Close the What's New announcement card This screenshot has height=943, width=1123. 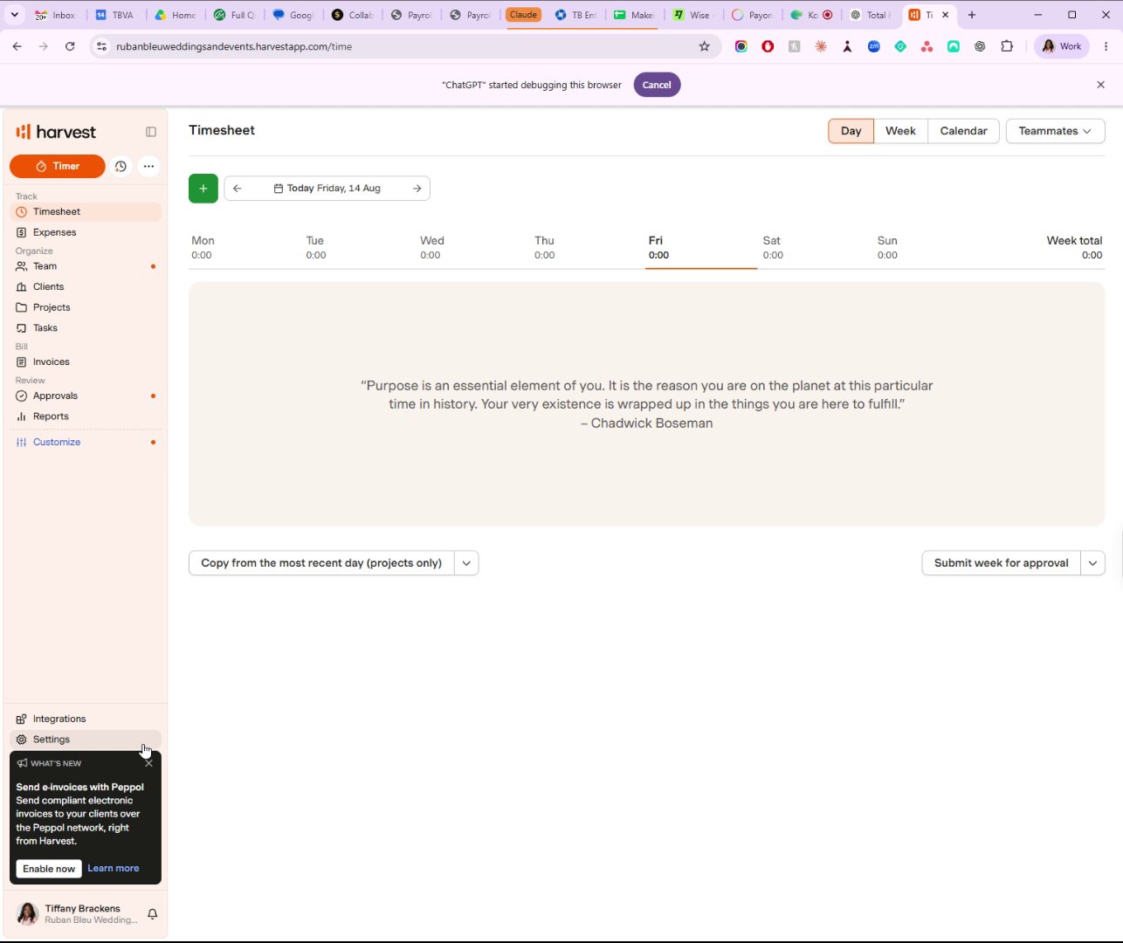click(148, 763)
